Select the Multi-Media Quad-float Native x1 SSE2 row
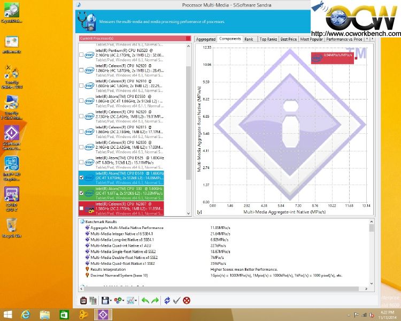This screenshot has width=401, height=321. pos(122,263)
